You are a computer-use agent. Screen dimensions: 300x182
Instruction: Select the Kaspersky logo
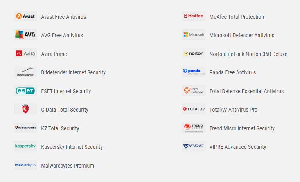point(25,146)
